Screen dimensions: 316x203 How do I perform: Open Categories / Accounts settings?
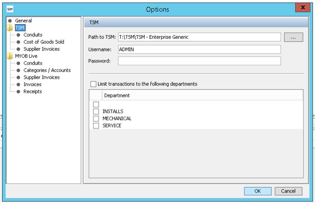(47, 70)
